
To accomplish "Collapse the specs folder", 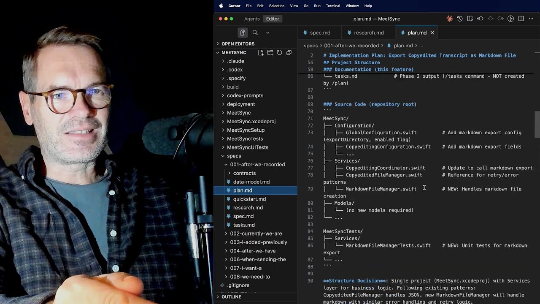I will click(255, 156).
